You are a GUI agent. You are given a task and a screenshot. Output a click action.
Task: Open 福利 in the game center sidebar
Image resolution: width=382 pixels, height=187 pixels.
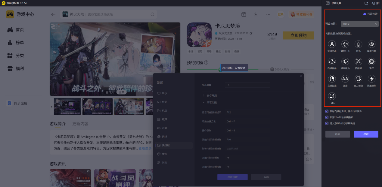coord(16,68)
